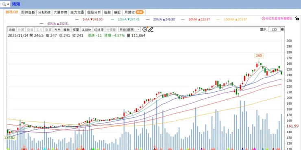Toggle the 投信 indicator button

[30, 30]
